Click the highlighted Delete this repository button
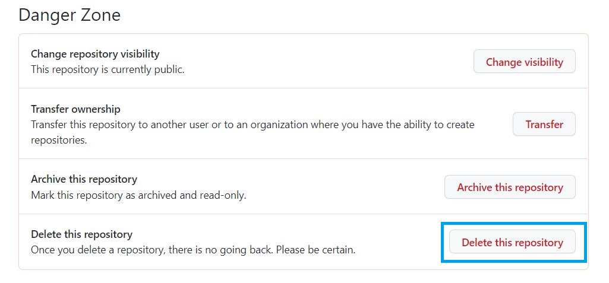This screenshot has height=283, width=609. click(x=512, y=242)
